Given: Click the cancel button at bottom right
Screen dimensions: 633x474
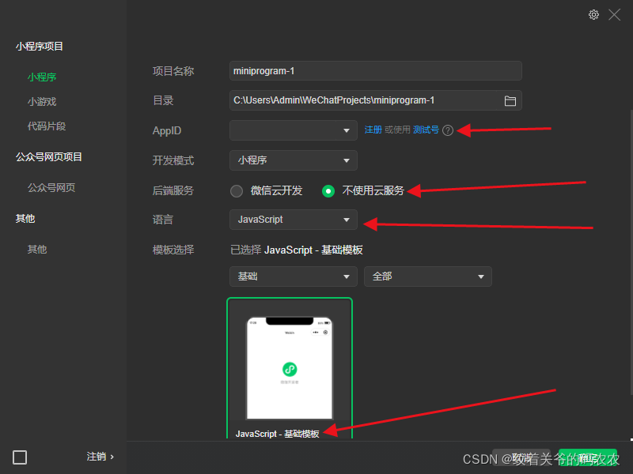Looking at the screenshot, I should tap(521, 458).
